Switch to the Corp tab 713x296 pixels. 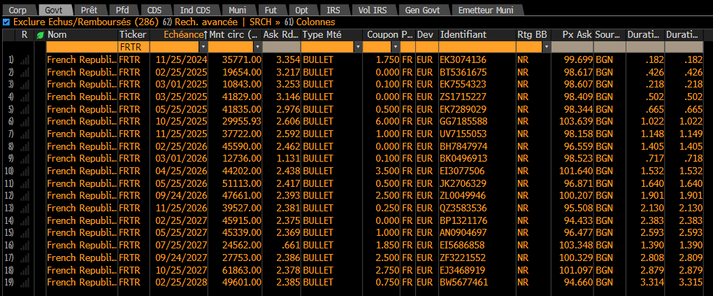click(17, 10)
